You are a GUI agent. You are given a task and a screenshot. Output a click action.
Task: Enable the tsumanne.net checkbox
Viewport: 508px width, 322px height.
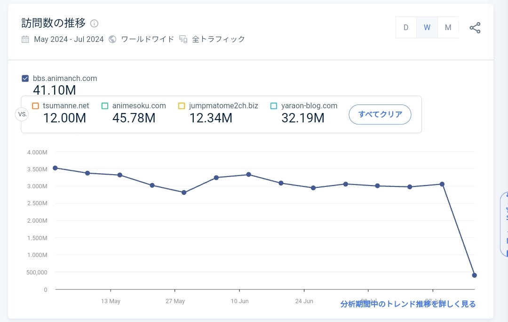(35, 106)
